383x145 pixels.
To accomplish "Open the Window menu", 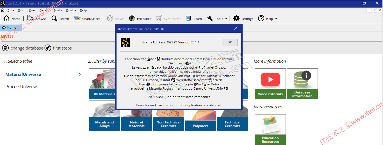I will coord(71,10).
